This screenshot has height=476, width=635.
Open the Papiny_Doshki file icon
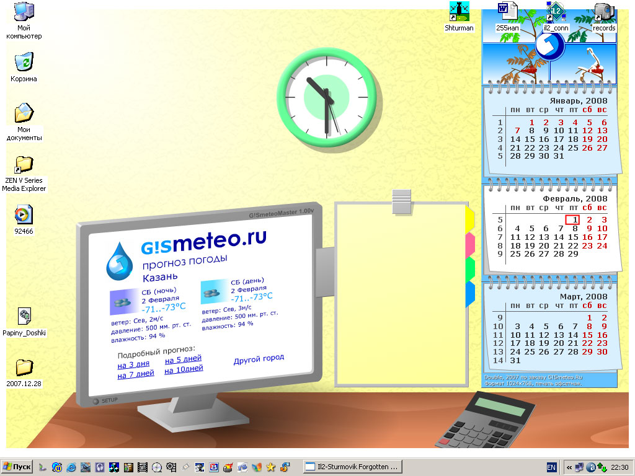[24, 317]
